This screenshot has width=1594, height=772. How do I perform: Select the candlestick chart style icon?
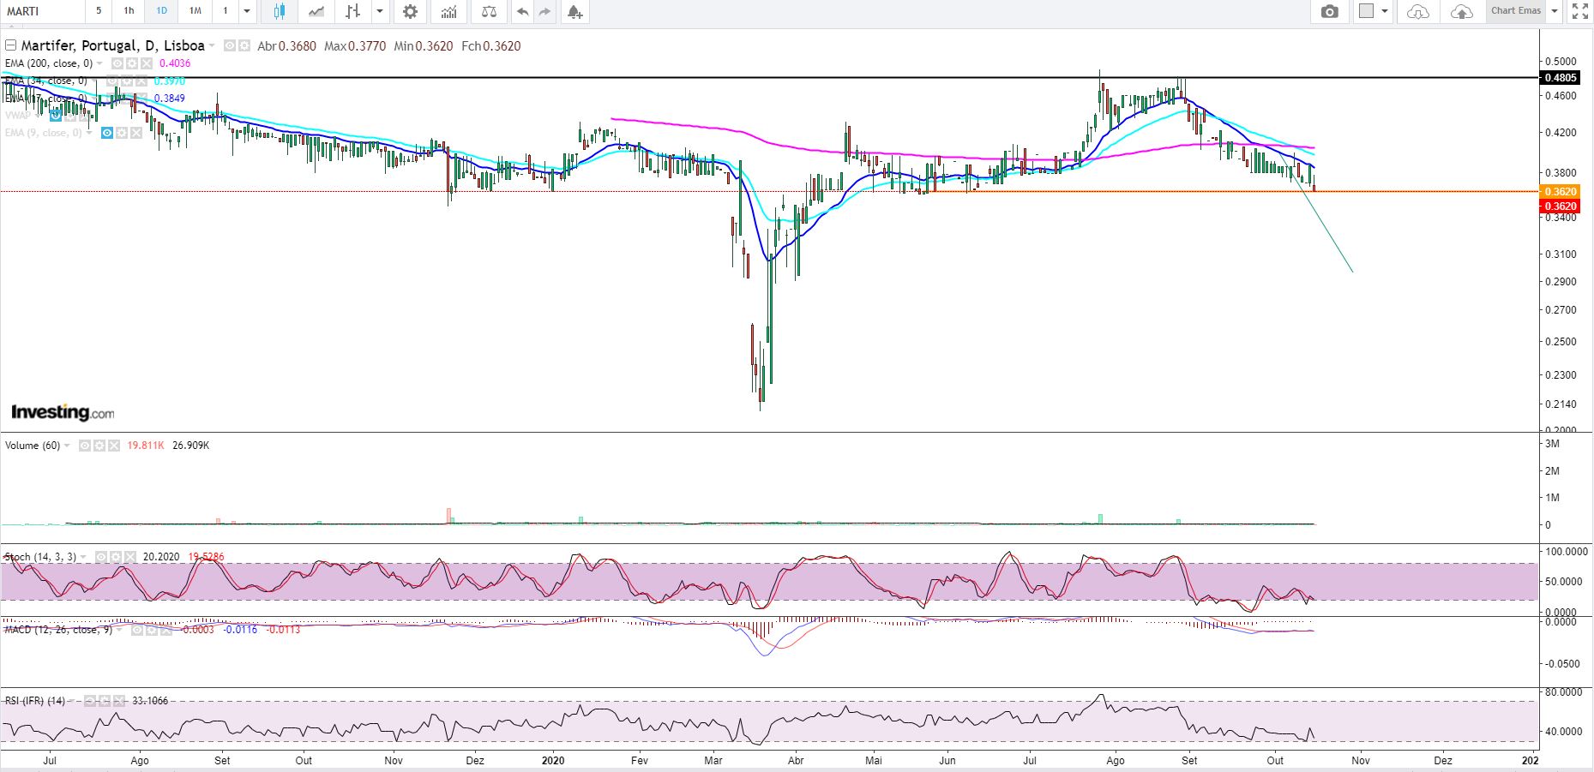pos(279,11)
